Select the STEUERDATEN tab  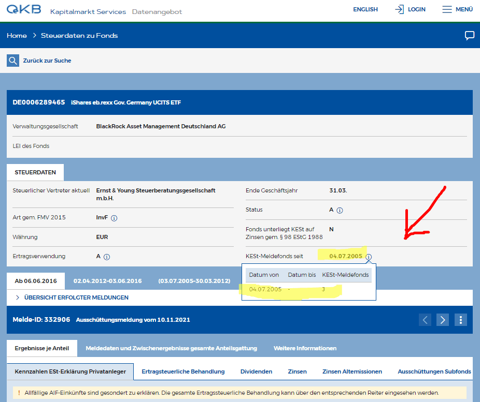[x=35, y=172]
